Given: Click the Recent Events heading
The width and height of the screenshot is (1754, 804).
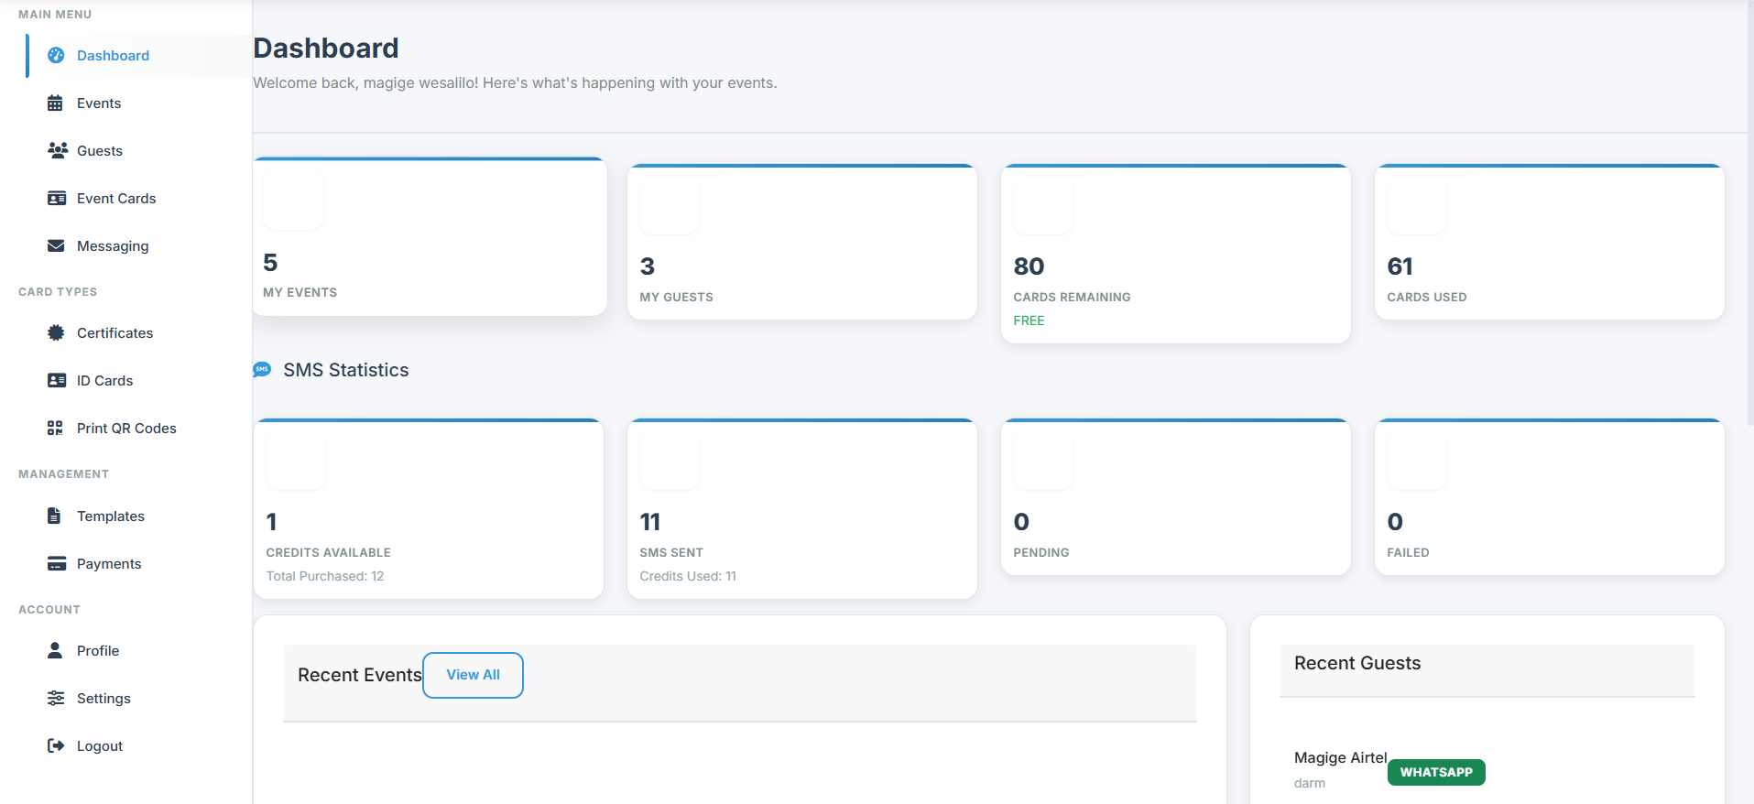Looking at the screenshot, I should point(360,675).
